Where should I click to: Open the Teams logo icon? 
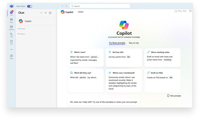12,6
